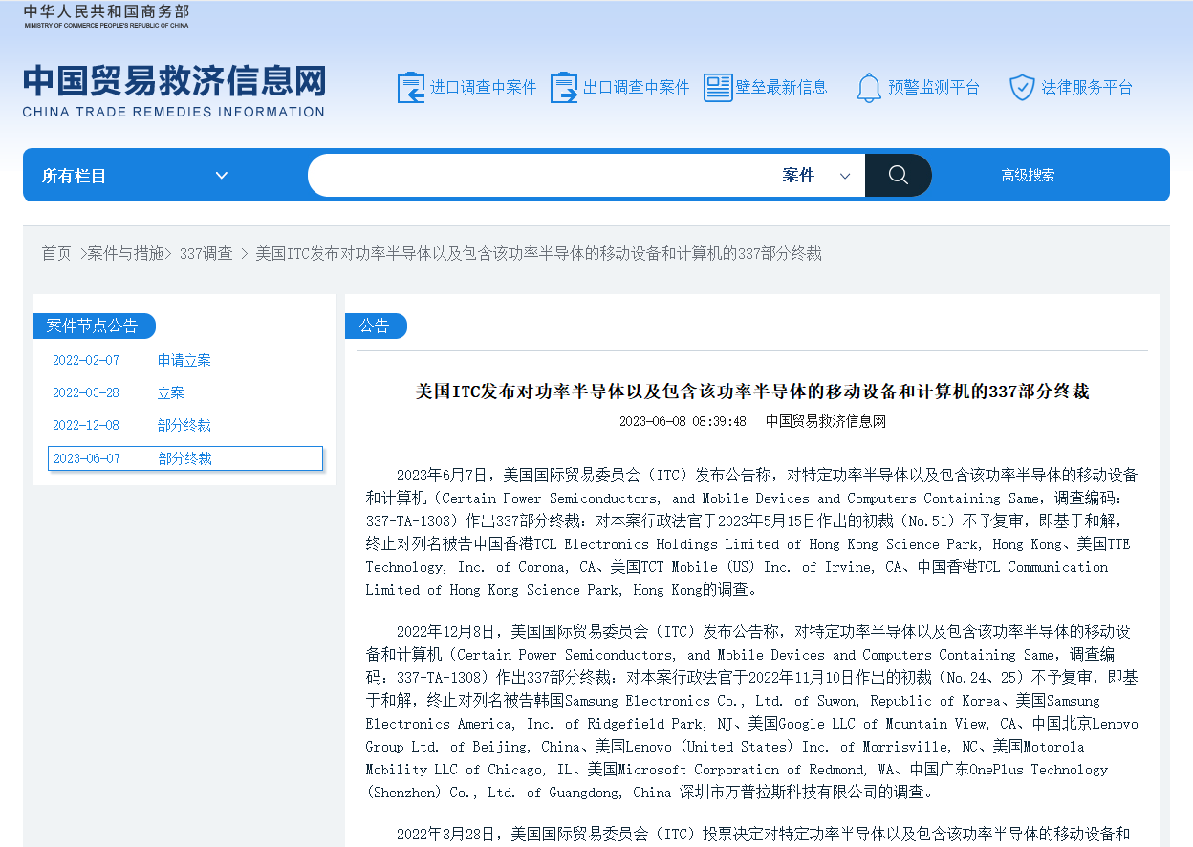The height and width of the screenshot is (847, 1193).
Task: Click date 2022-02-07 in node list
Action: (86, 360)
